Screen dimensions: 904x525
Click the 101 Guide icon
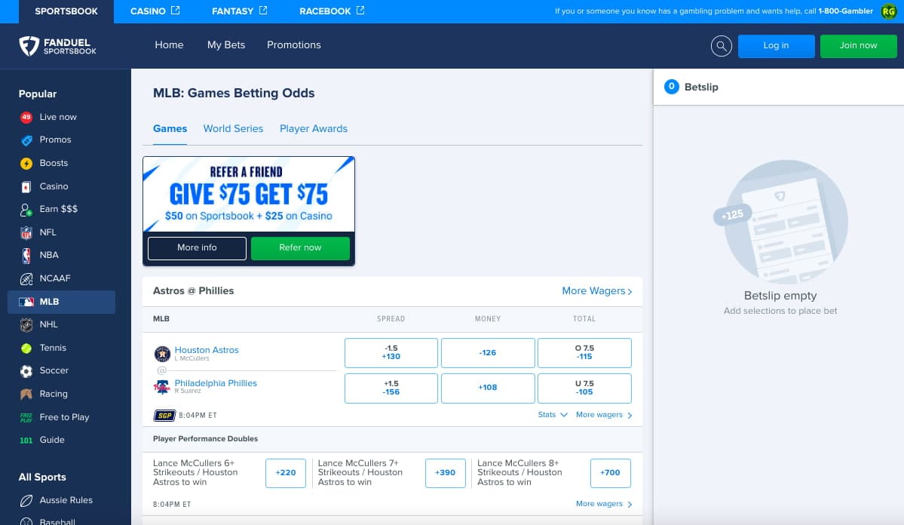coord(26,441)
